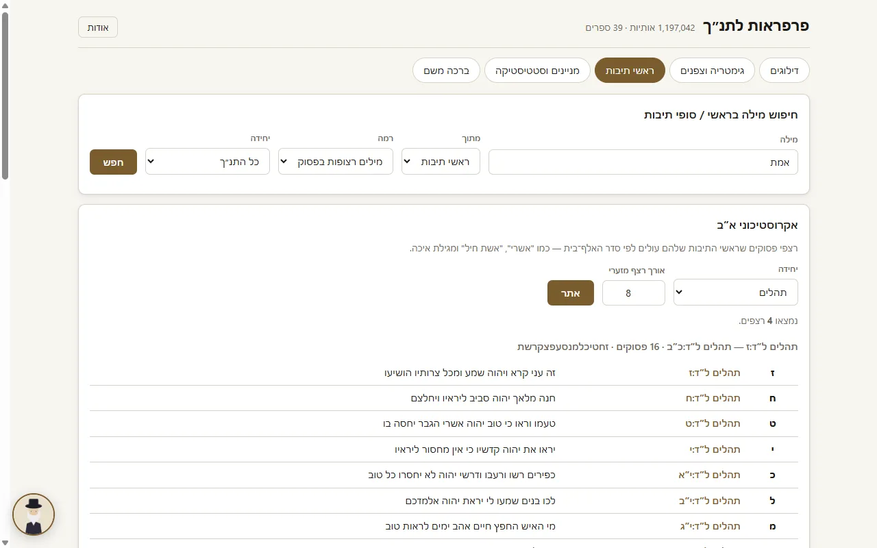The height and width of the screenshot is (548, 877).
Task: Click the verse text מי האיש החפץ חיים
Action: [x=471, y=526]
